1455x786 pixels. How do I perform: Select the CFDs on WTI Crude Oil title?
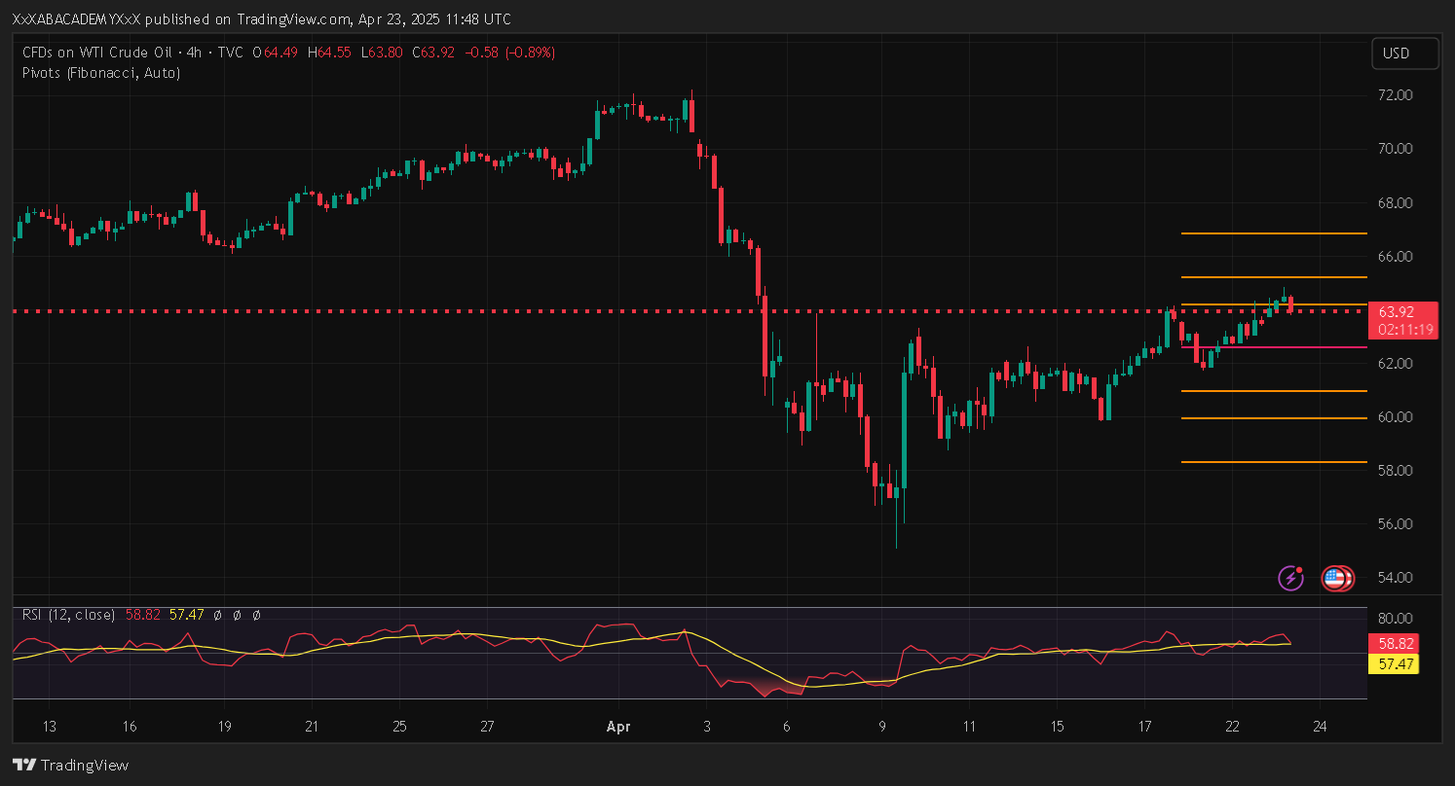click(x=97, y=53)
